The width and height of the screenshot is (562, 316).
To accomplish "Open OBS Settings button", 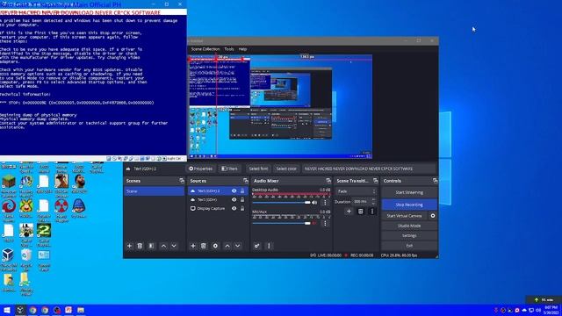I will pos(409,236).
